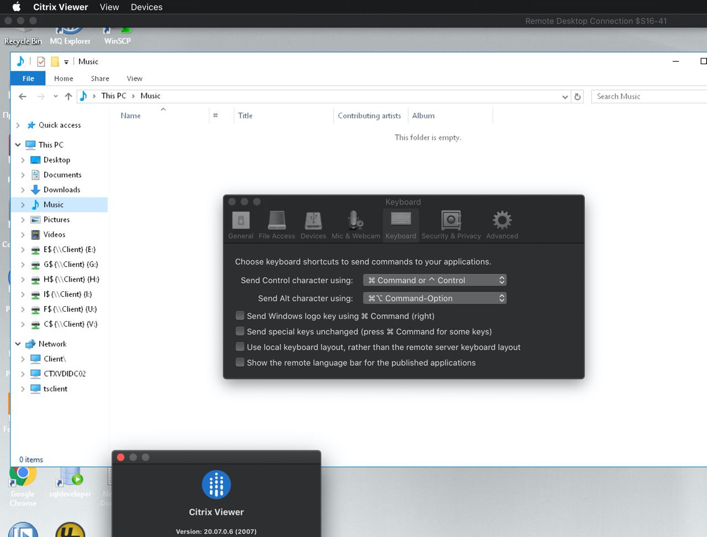Select tsclient network item

point(55,388)
